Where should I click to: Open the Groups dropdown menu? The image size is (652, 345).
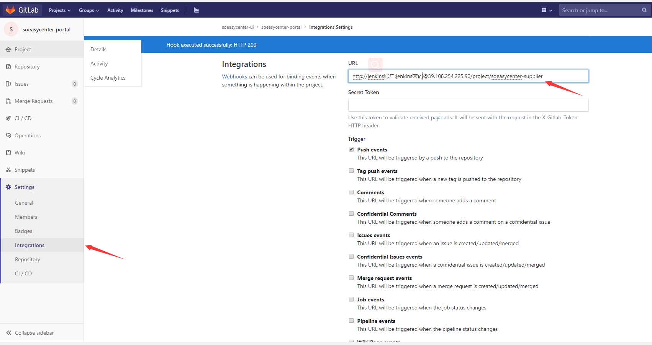(x=89, y=10)
